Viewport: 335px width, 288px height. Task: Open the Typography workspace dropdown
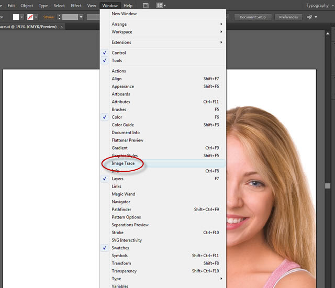pos(319,5)
